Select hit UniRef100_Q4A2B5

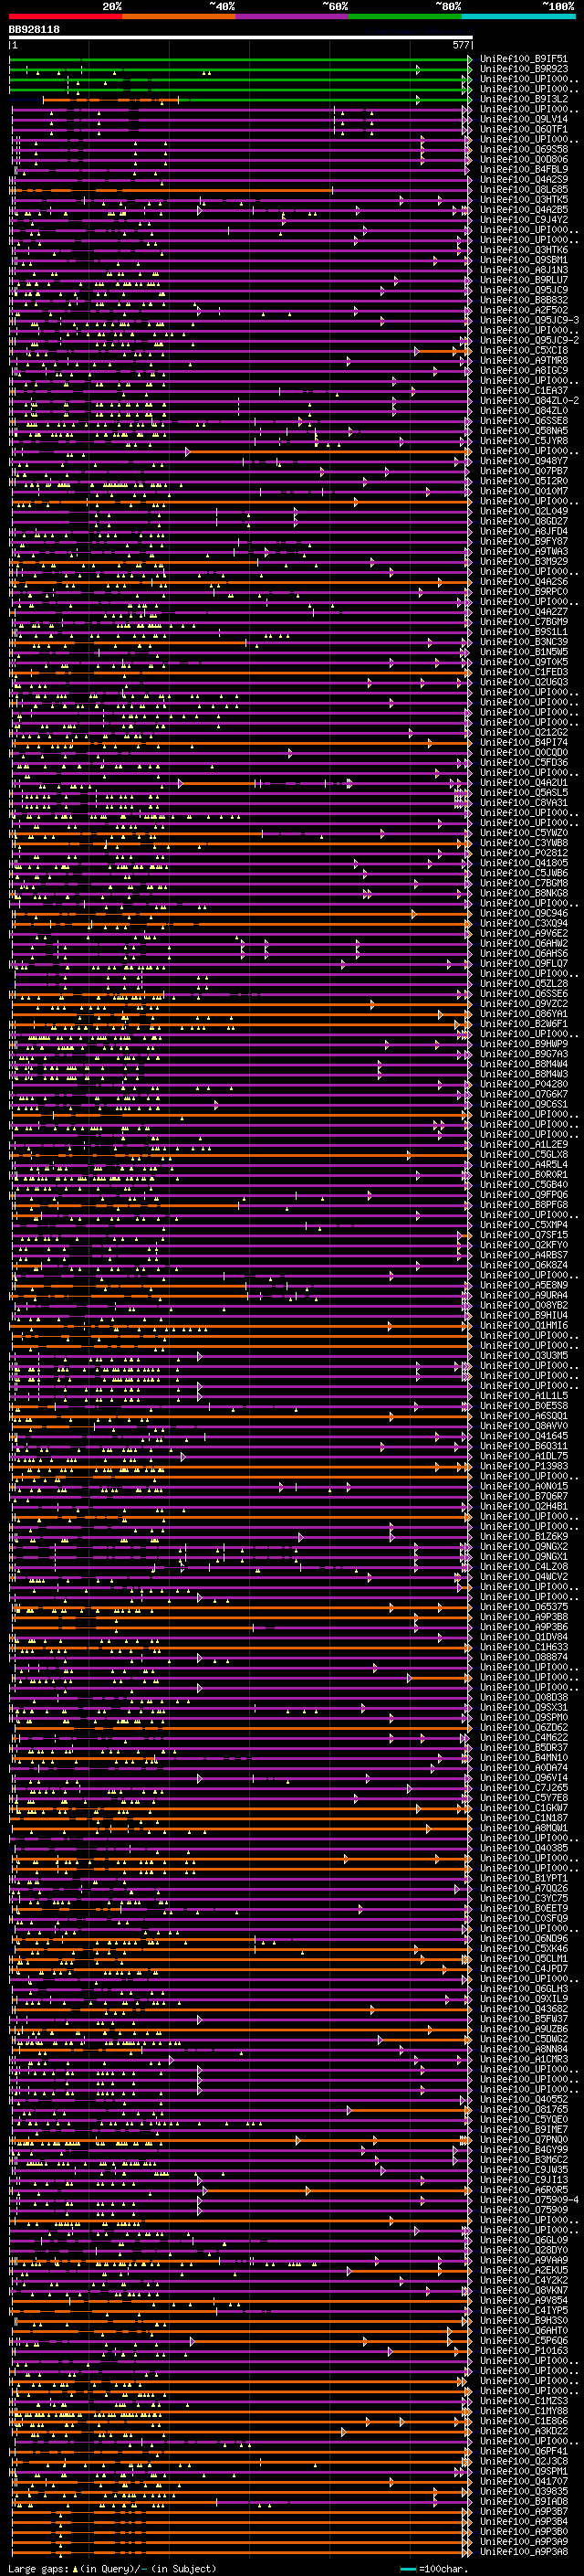(523, 210)
